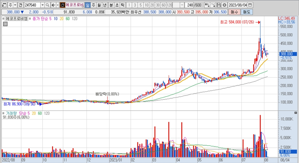Select the 20 interval button
The width and height of the screenshot is (299, 163).
point(152,5)
